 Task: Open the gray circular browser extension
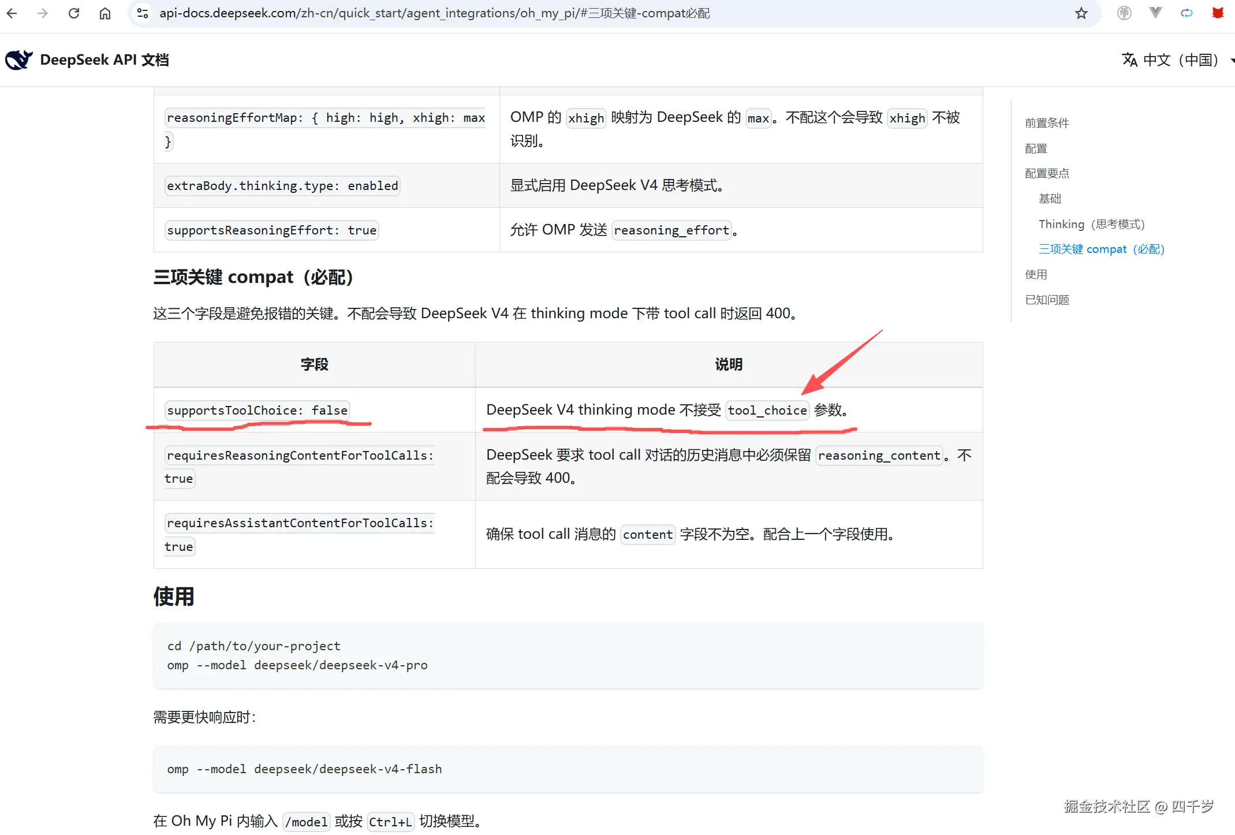pyautogui.click(x=1124, y=13)
